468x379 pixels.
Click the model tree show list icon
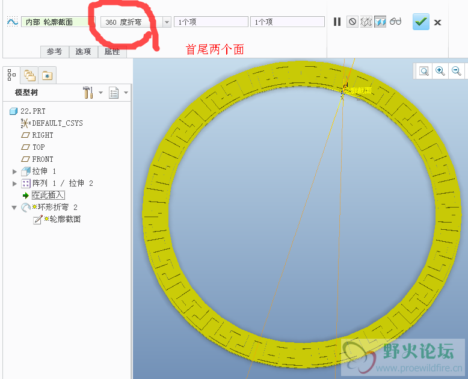click(x=114, y=93)
